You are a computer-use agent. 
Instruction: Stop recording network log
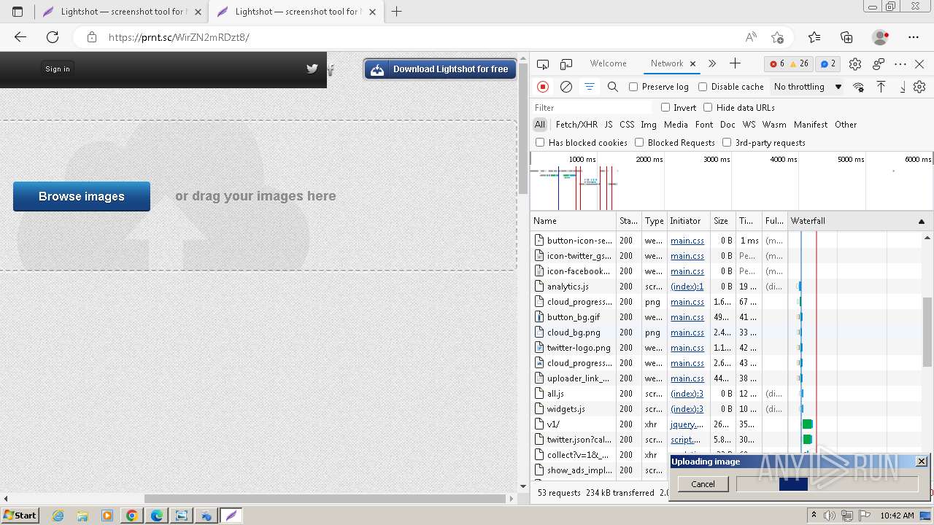click(x=543, y=87)
